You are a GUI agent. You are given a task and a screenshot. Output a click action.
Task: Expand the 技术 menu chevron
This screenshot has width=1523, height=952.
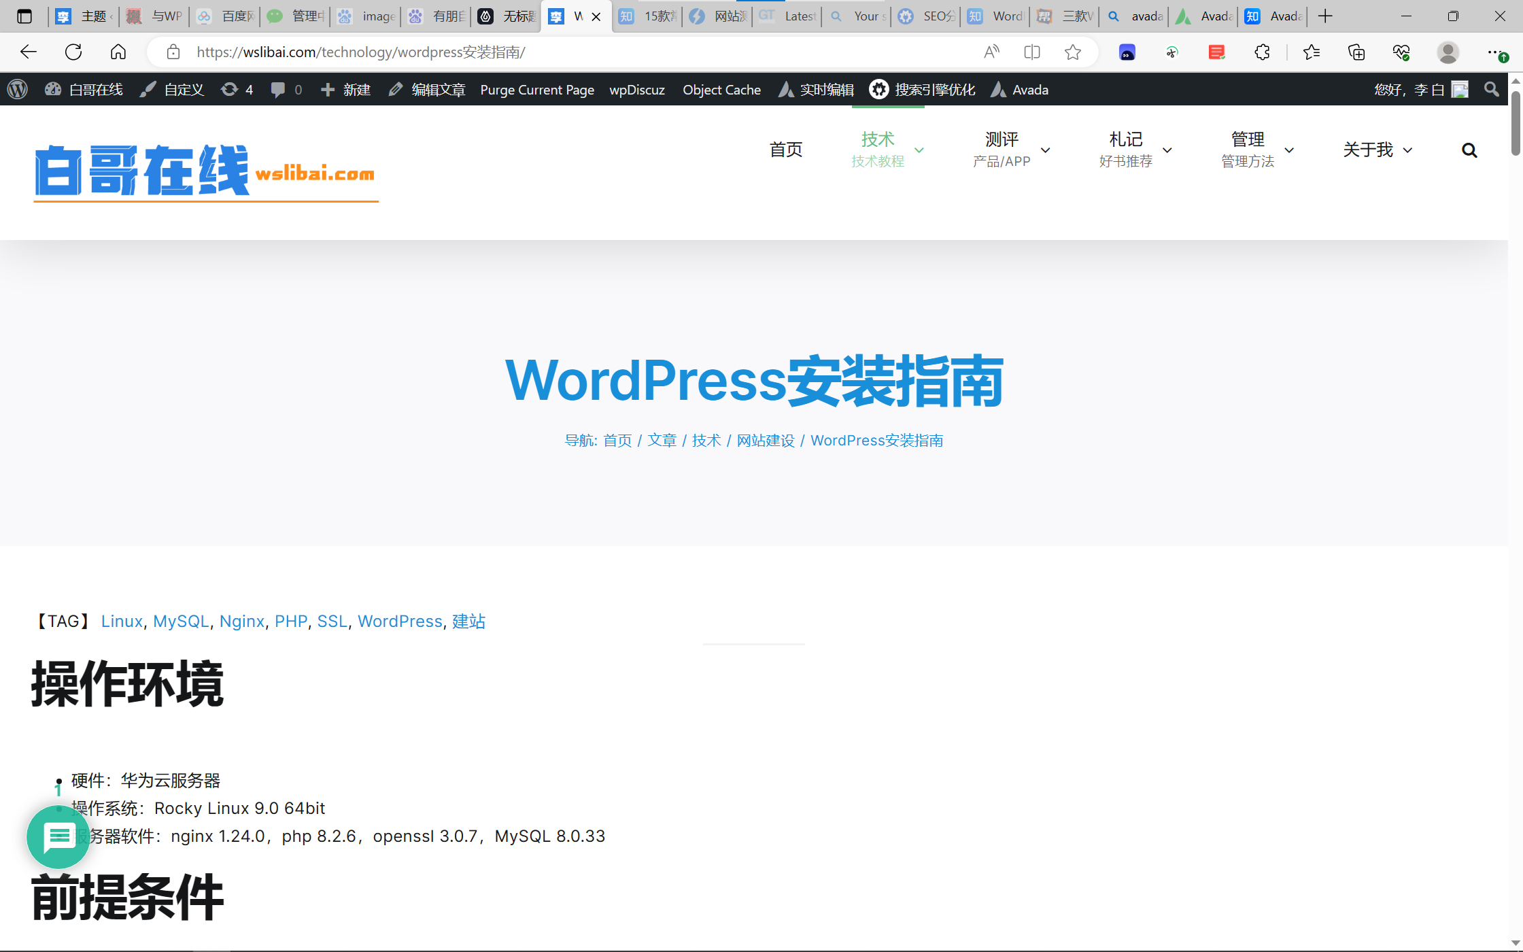coord(919,150)
